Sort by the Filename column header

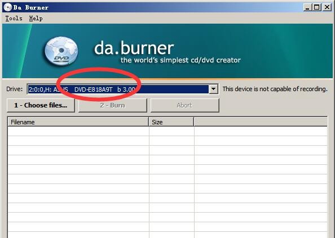78,122
